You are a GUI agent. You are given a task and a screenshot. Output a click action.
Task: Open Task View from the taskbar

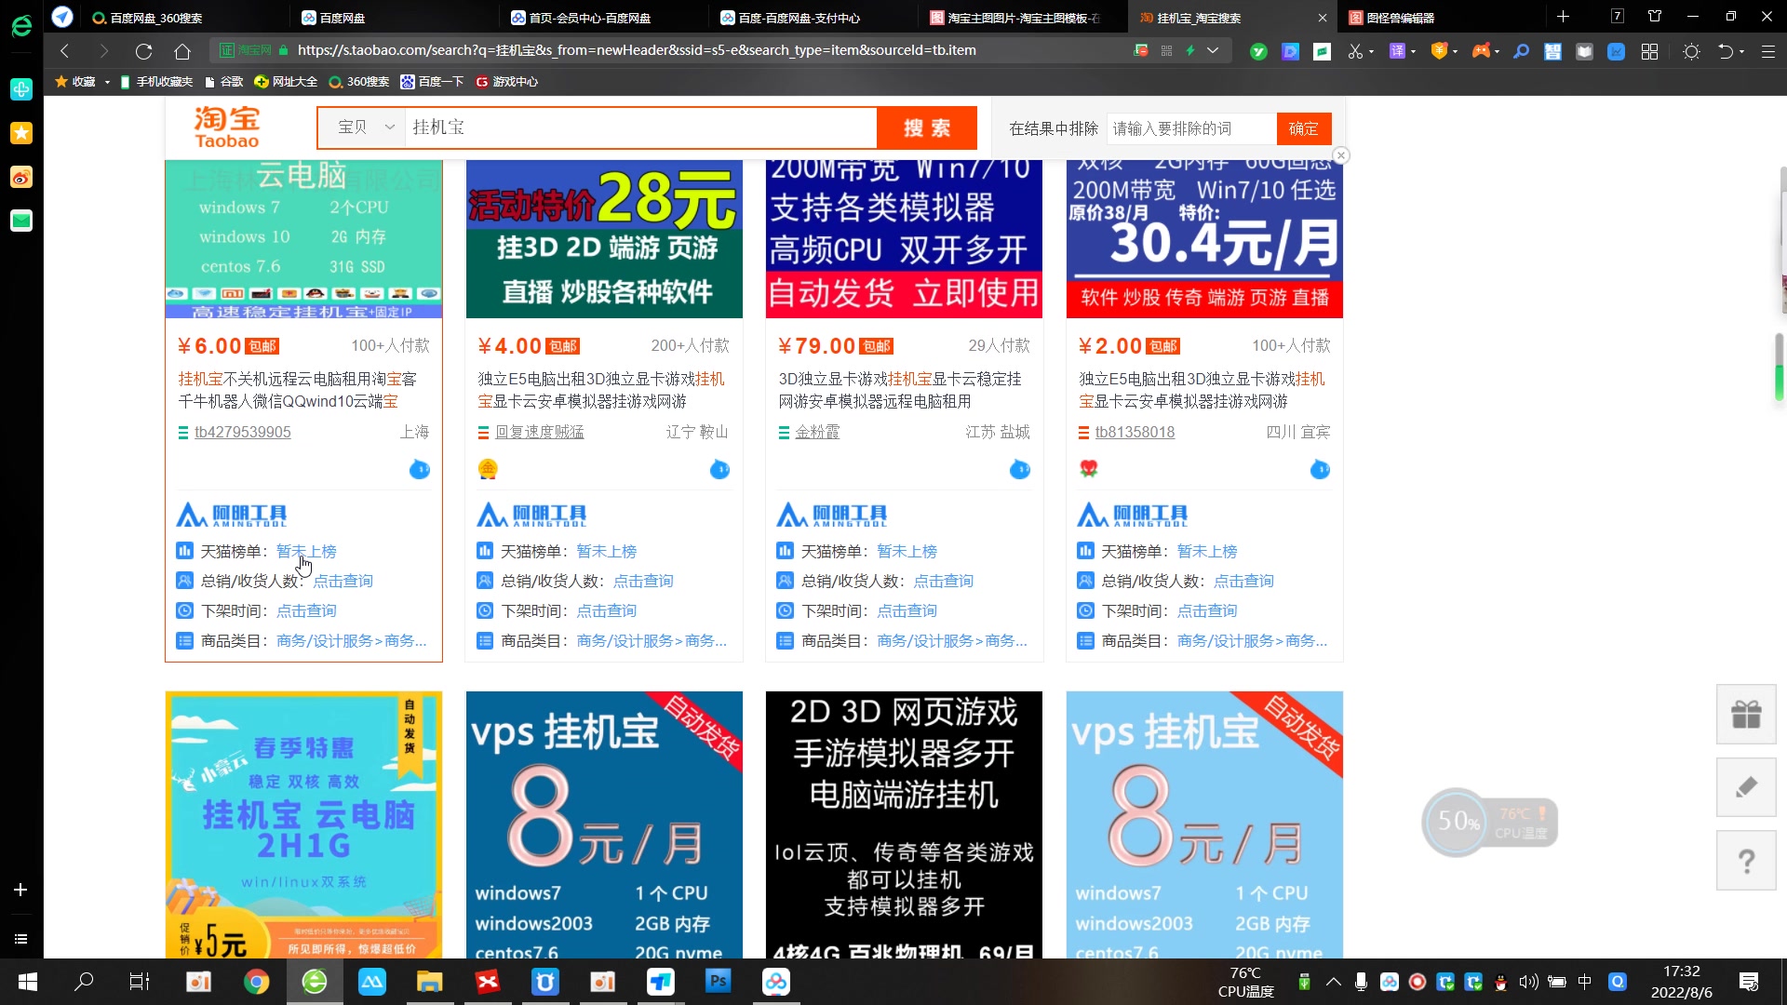tap(140, 982)
